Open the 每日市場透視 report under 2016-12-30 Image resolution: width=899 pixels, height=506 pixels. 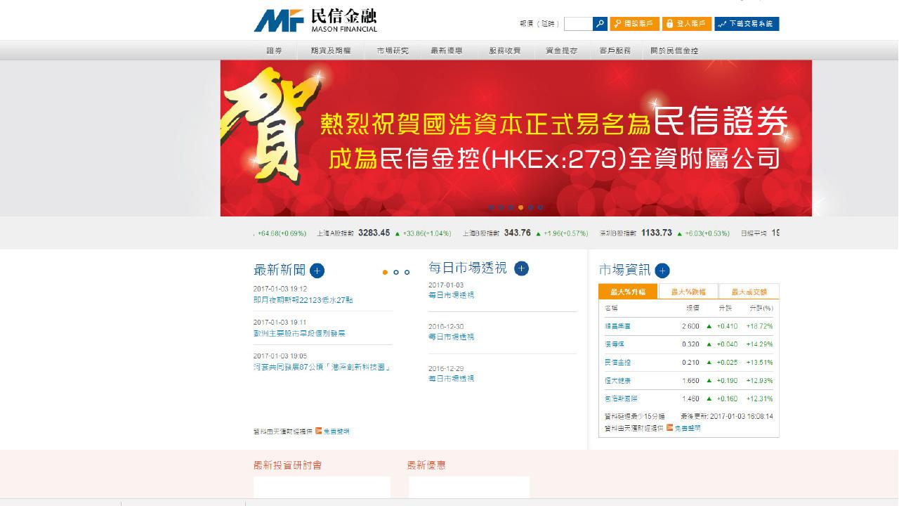tap(452, 337)
